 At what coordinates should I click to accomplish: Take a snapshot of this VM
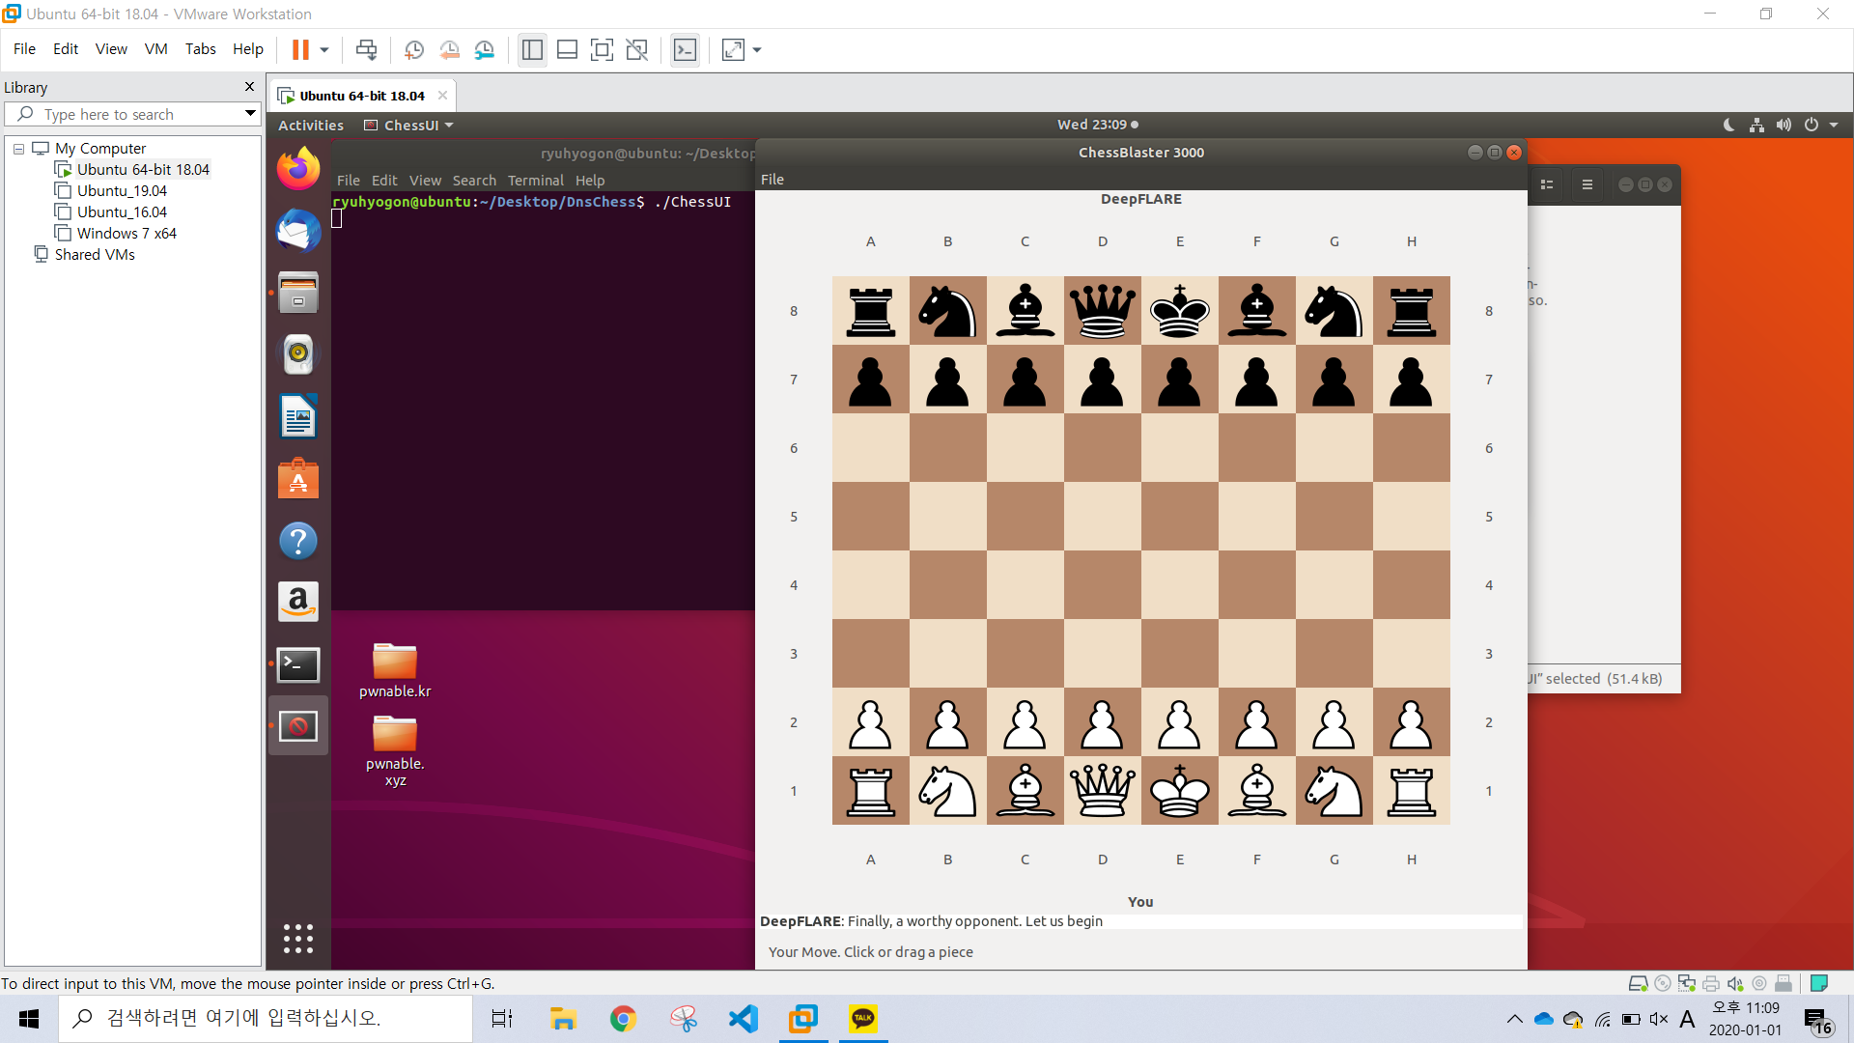click(414, 49)
